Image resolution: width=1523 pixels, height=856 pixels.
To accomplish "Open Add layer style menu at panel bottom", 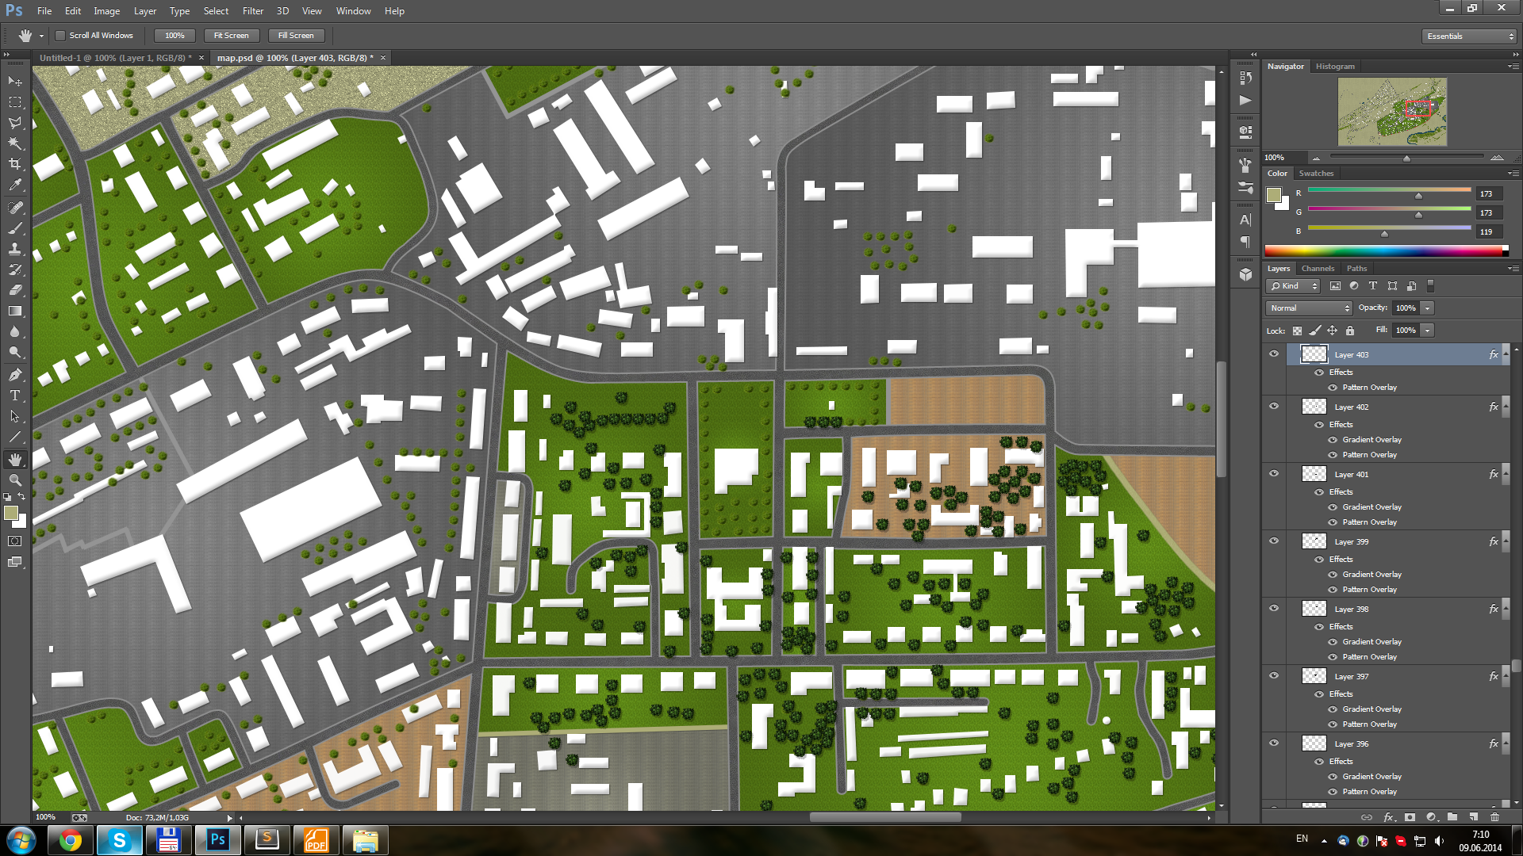I will [x=1387, y=817].
